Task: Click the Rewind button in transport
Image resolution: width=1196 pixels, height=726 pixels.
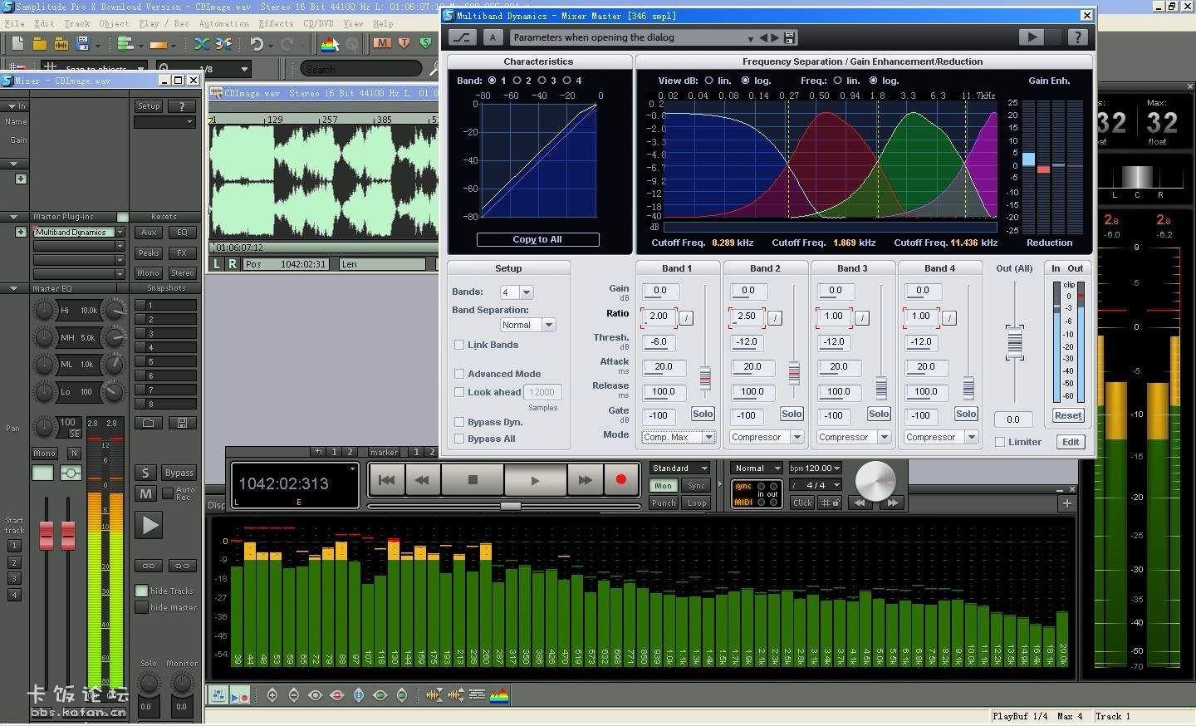Action: [422, 480]
